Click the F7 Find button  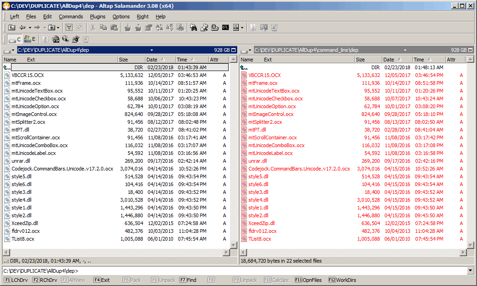tap(188, 280)
